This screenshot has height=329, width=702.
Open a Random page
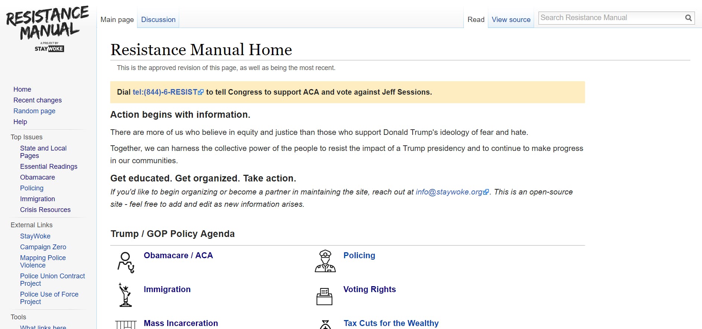[x=34, y=111]
